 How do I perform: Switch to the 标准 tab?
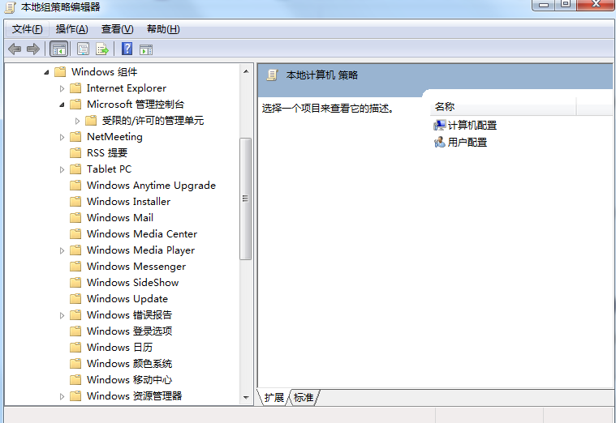click(x=304, y=398)
